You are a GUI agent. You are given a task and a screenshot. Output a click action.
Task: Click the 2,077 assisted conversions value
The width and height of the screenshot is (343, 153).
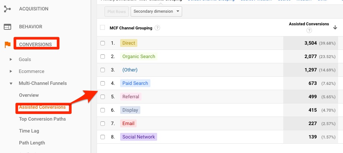311,57
